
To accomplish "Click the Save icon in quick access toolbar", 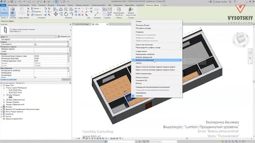I will pyautogui.click(x=12, y=2).
